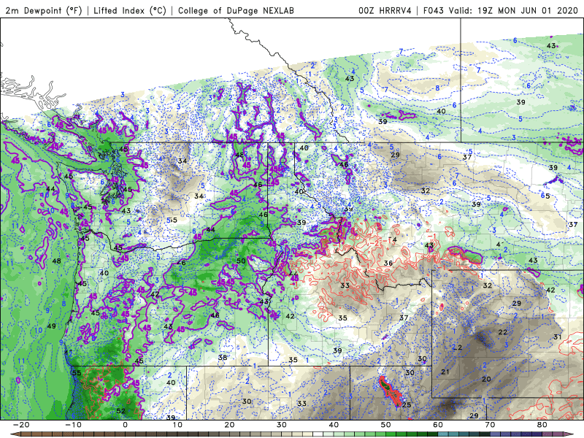Click the 31 dewpoint value on the map
The height and width of the screenshot is (438, 584).
point(557,337)
